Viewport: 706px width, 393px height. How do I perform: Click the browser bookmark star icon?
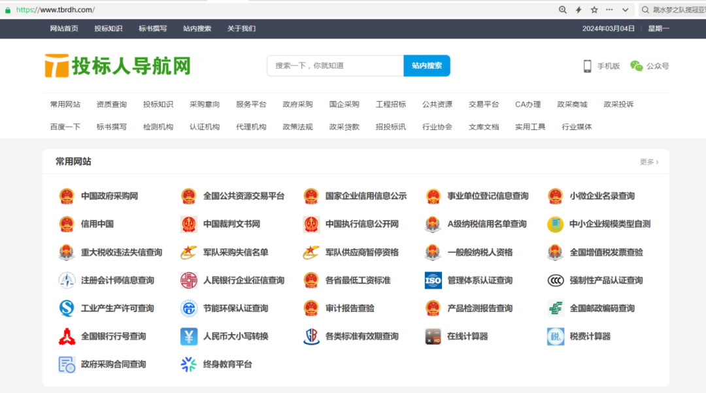(x=594, y=10)
